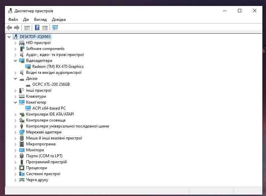Open Help via the blue question mark icon
The image size is (266, 196).
tap(37, 27)
